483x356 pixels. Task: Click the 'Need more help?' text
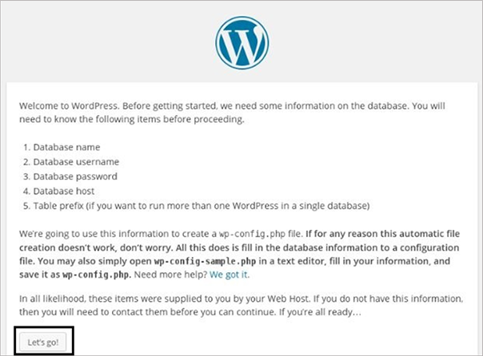(x=170, y=275)
